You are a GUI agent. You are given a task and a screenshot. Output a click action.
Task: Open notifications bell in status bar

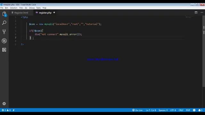200,110
